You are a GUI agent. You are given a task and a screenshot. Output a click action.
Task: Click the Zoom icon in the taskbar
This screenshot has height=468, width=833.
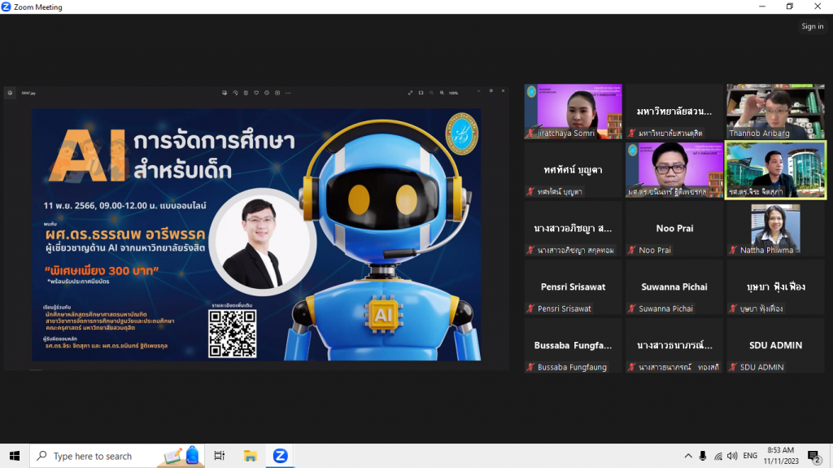click(x=280, y=456)
